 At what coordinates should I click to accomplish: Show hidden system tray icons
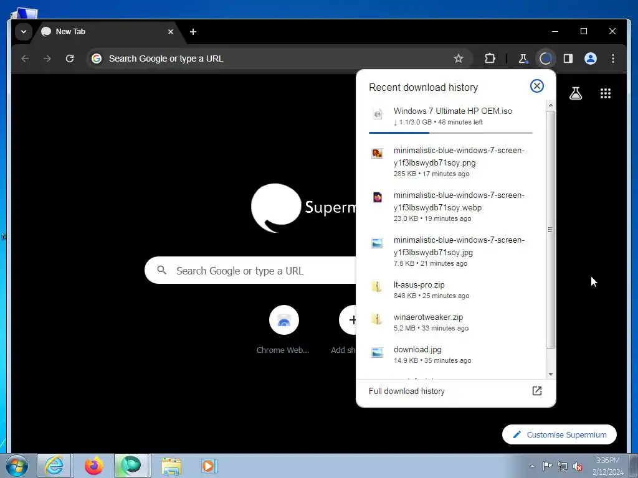tap(532, 466)
